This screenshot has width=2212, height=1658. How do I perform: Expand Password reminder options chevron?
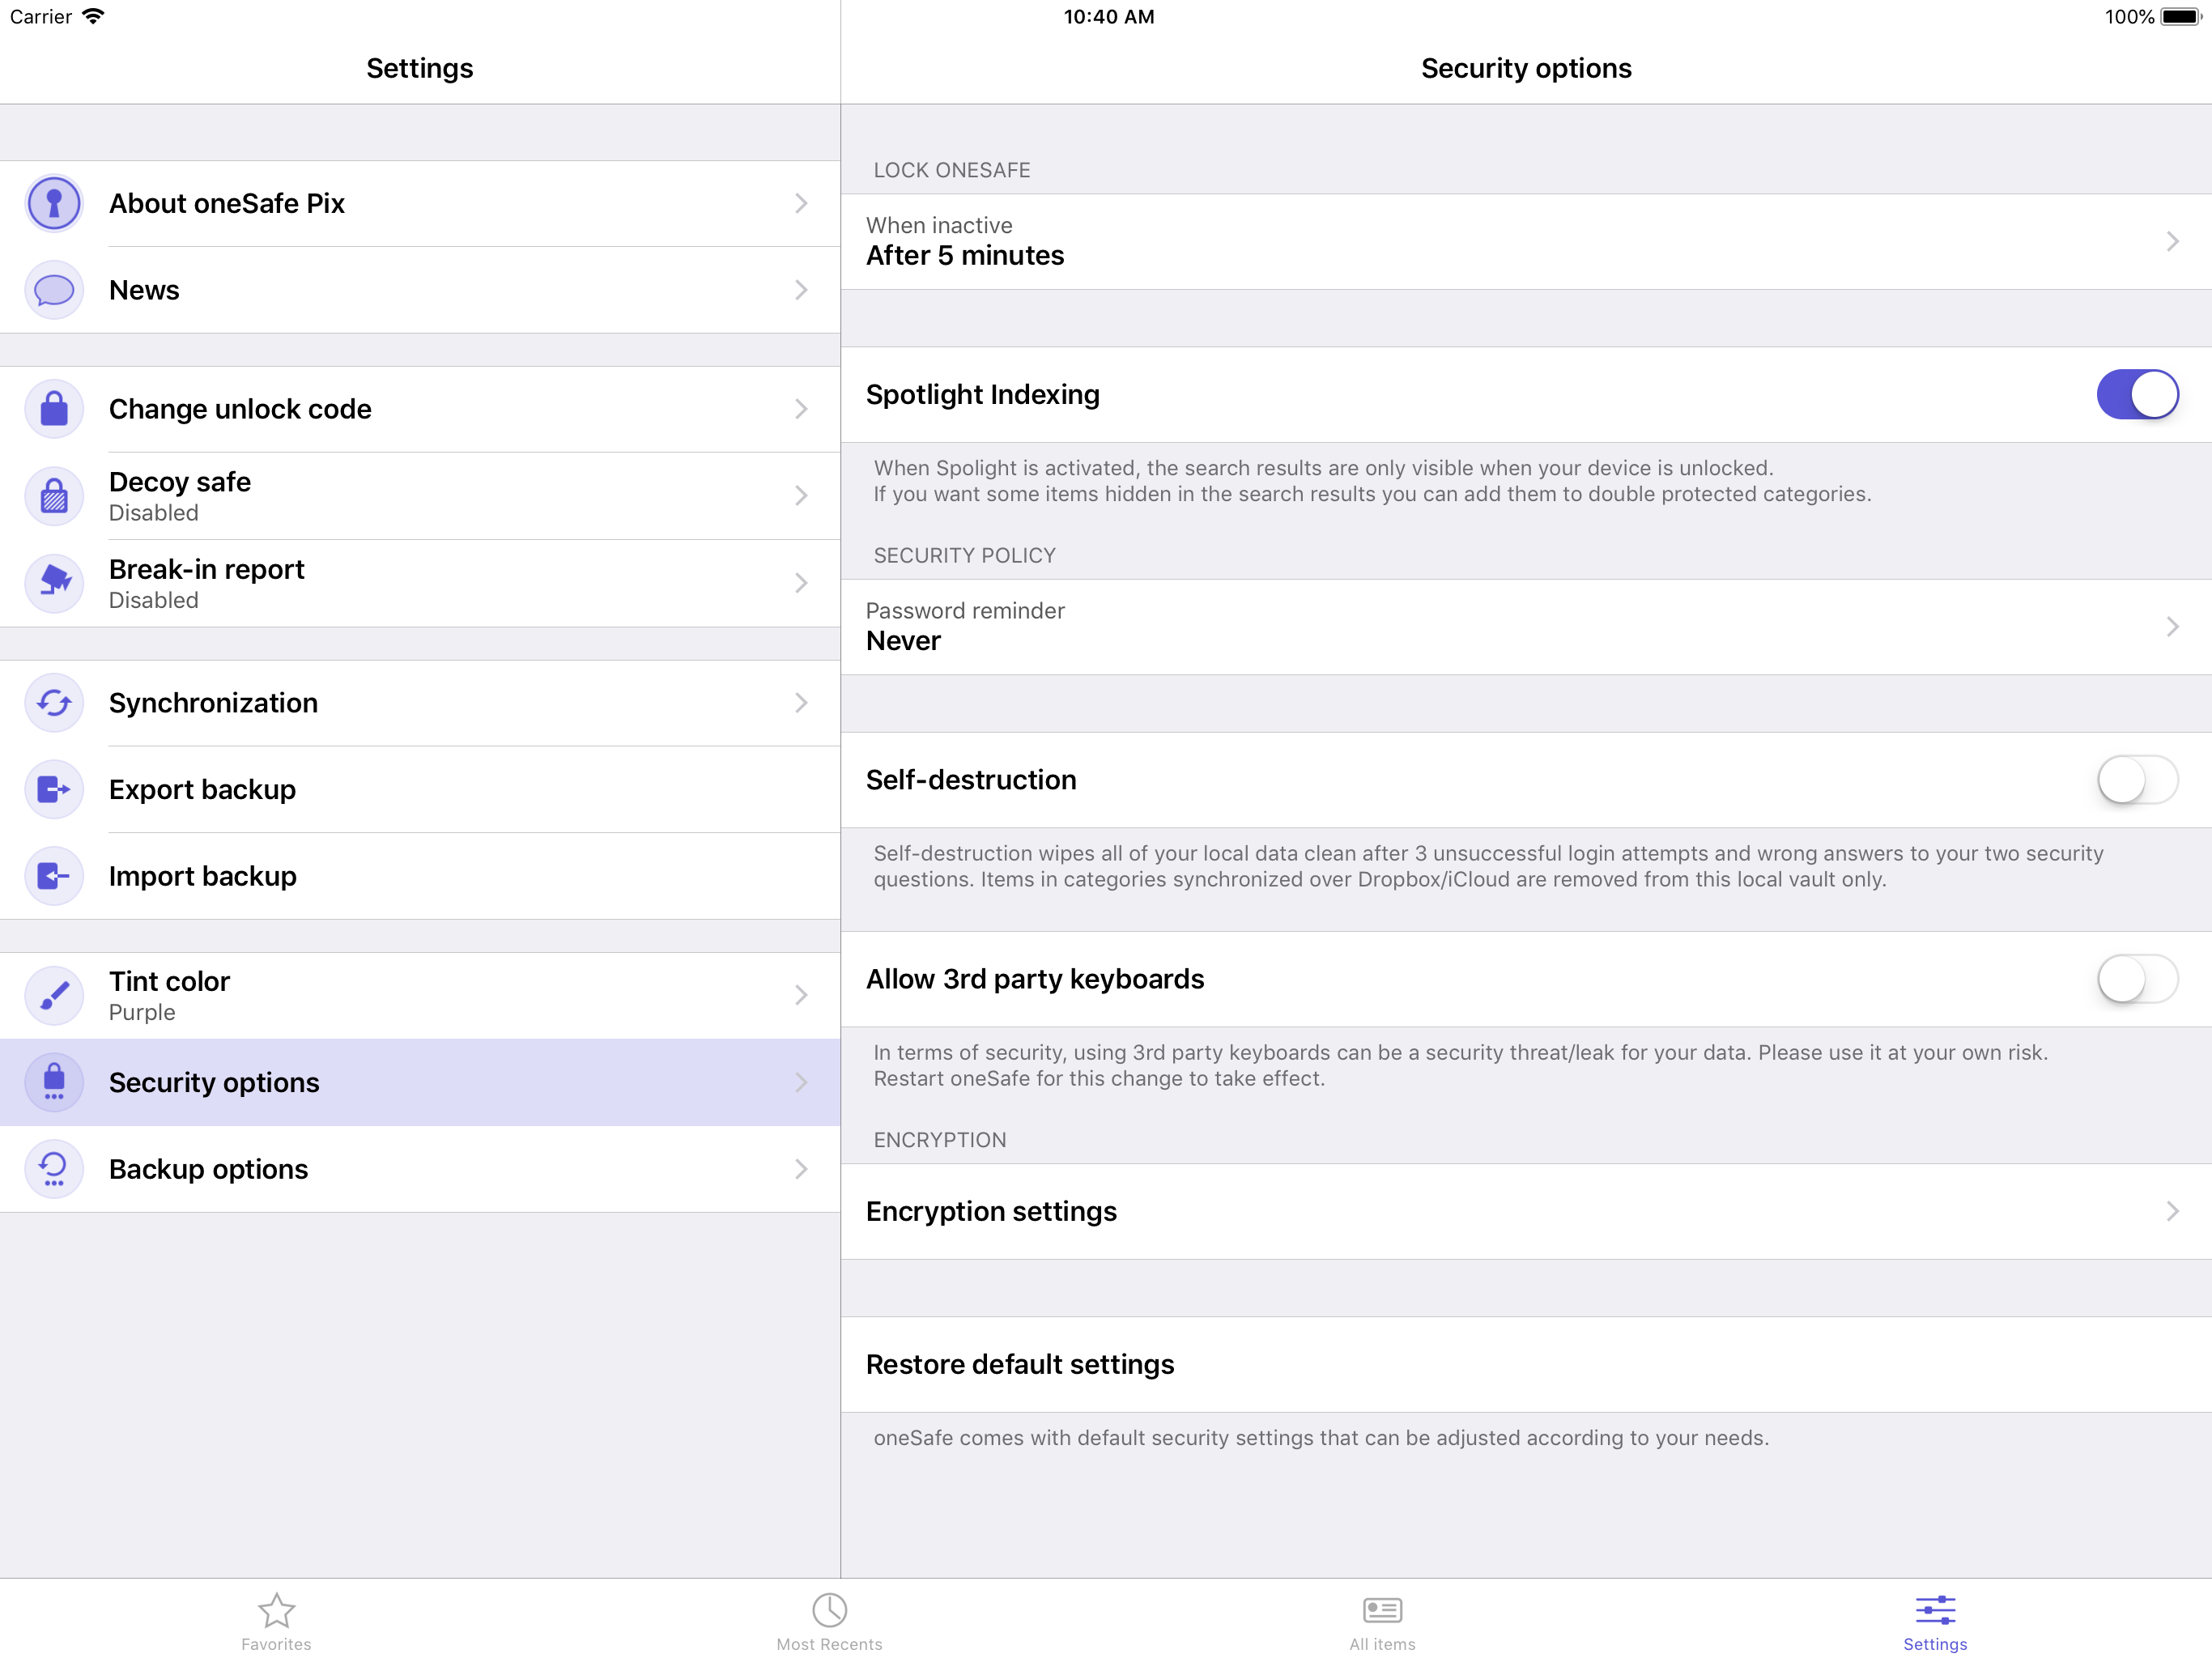[2172, 627]
